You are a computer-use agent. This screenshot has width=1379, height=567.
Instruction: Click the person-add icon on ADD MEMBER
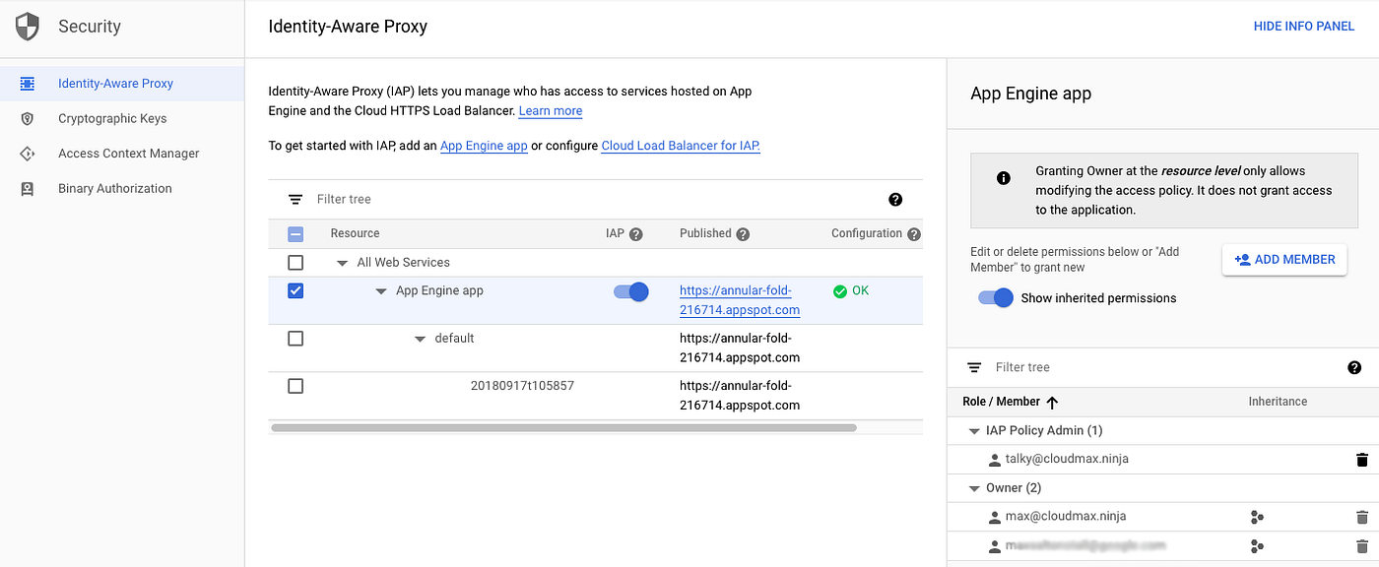(x=1243, y=259)
